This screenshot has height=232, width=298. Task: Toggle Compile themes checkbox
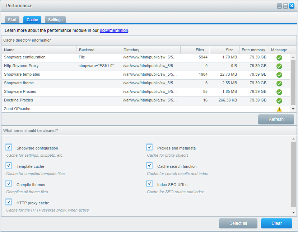pyautogui.click(x=9, y=184)
